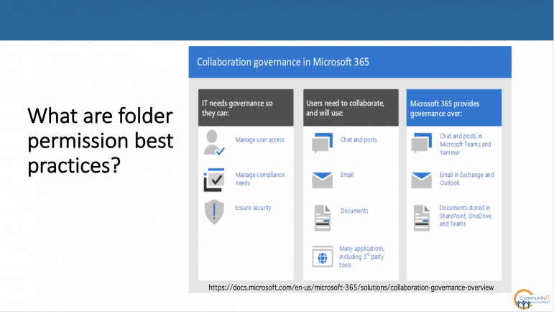This screenshot has height=312, width=554.
Task: Click 'Users need to collaborate, and will use:' header
Action: click(351, 108)
